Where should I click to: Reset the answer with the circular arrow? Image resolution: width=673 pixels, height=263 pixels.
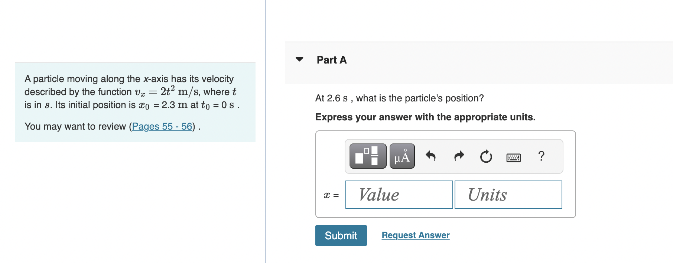click(x=486, y=156)
